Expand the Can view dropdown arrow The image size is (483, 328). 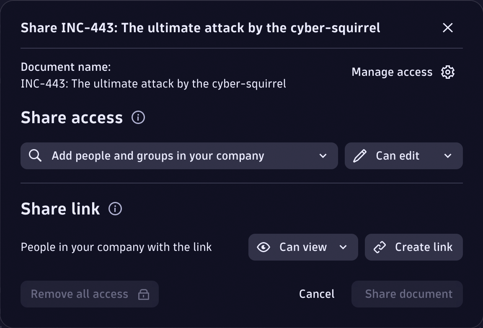[x=343, y=247]
